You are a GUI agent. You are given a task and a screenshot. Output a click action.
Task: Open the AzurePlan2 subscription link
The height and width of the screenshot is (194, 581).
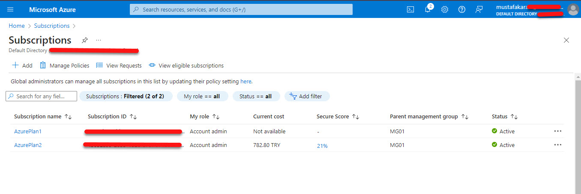[x=28, y=145]
